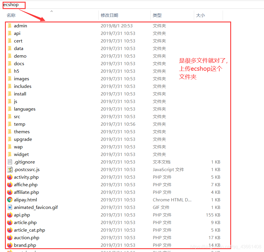Image resolution: width=264 pixels, height=252 pixels.
Task: Sort files by the 大小 column header
Action: tap(200, 15)
